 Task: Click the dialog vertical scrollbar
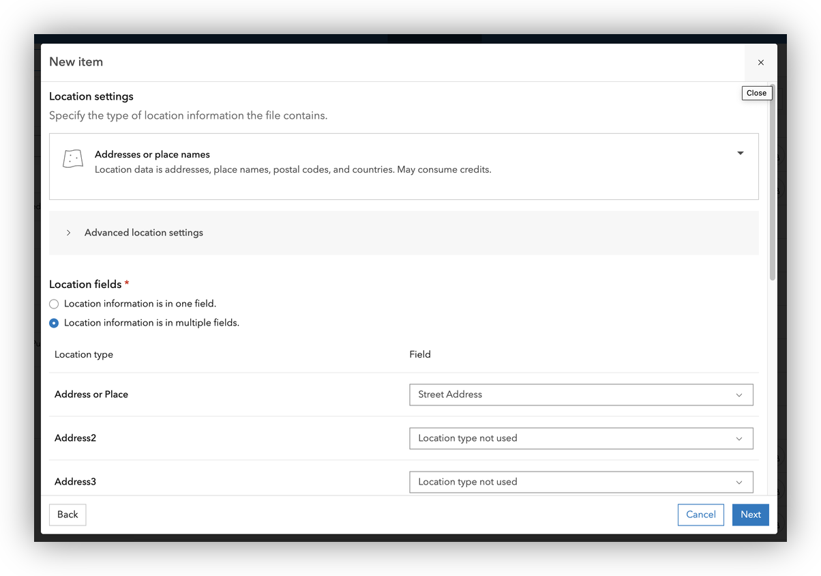coord(772,191)
